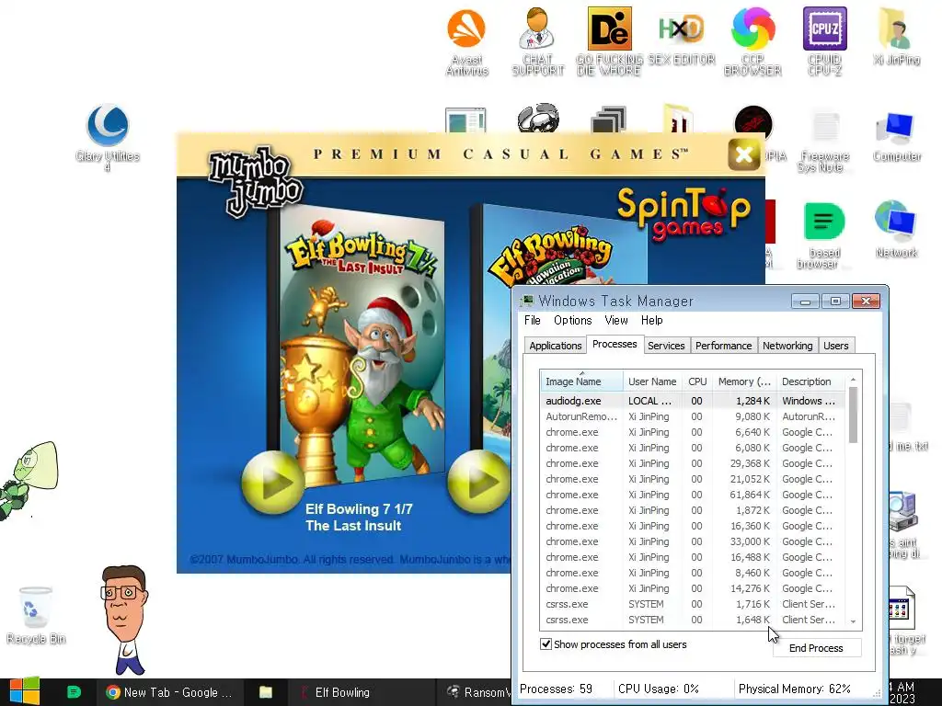Select chrome.exe using 1,872 K memory
Screen dimensions: 942x706
click(692, 509)
